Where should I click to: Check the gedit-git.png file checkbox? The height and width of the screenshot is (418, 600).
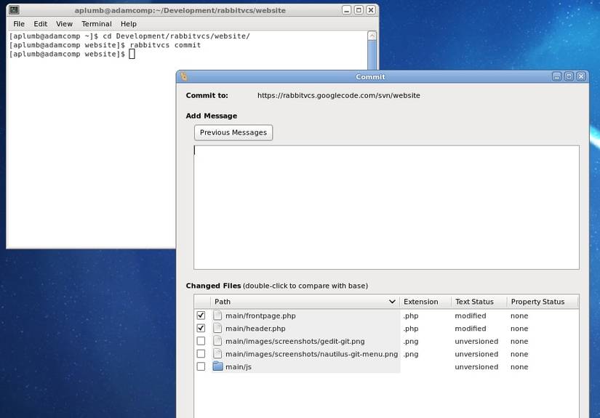[x=201, y=341]
